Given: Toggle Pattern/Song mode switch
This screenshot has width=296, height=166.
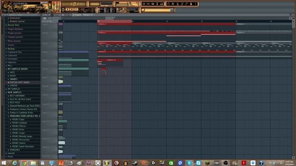Looking at the screenshot, I should tap(63, 9).
